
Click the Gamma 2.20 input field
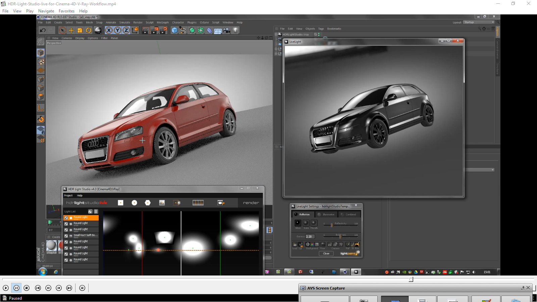coord(310,237)
